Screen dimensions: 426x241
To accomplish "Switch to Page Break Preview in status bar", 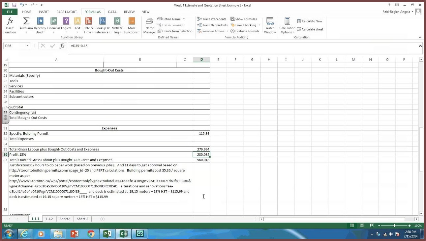I will tap(372, 226).
